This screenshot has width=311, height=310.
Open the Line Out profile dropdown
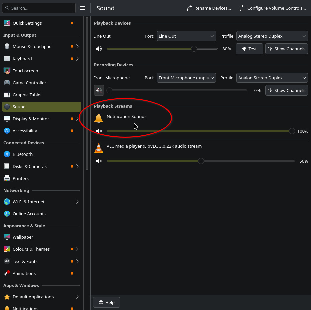click(x=272, y=36)
